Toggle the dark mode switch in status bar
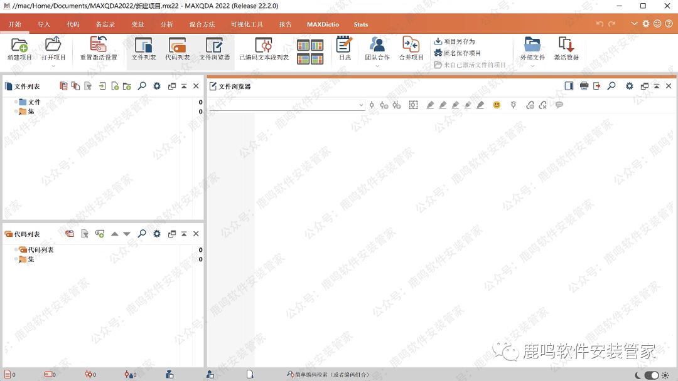This screenshot has width=678, height=381. click(652, 375)
